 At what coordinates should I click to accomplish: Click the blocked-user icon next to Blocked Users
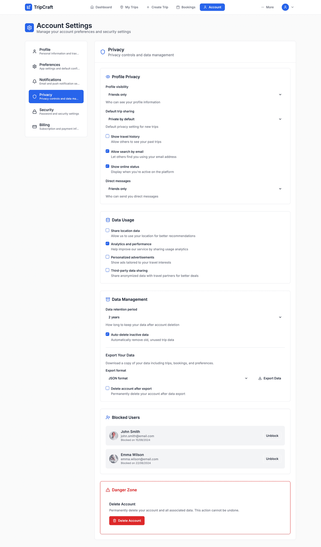108,417
